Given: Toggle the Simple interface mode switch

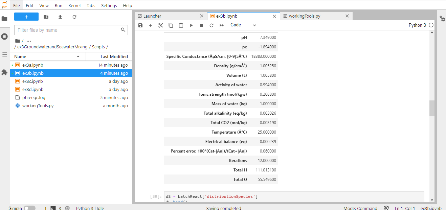Looking at the screenshot, I should [29, 208].
